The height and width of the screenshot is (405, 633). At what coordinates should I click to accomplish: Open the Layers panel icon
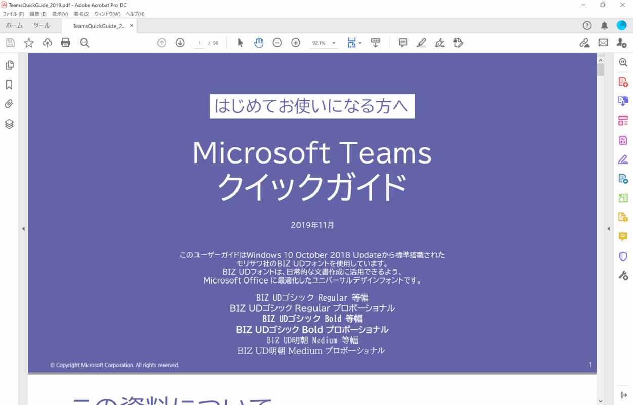click(x=9, y=124)
